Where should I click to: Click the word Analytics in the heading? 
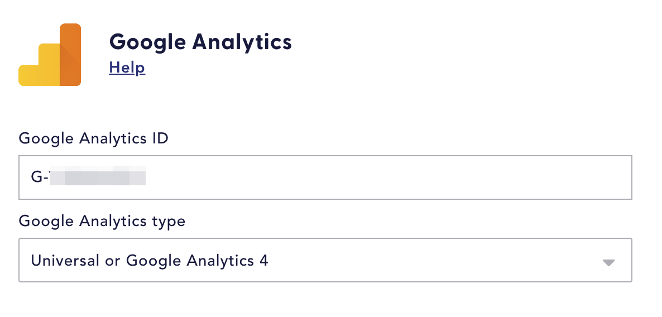point(242,43)
